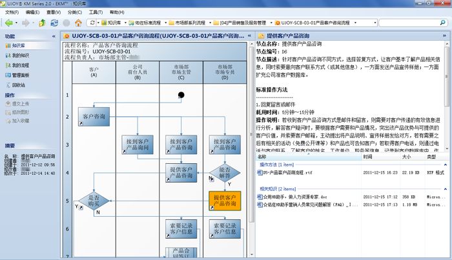Expand the right detail panel chevron
The height and width of the screenshot is (260, 452).
pyautogui.click(x=444, y=36)
